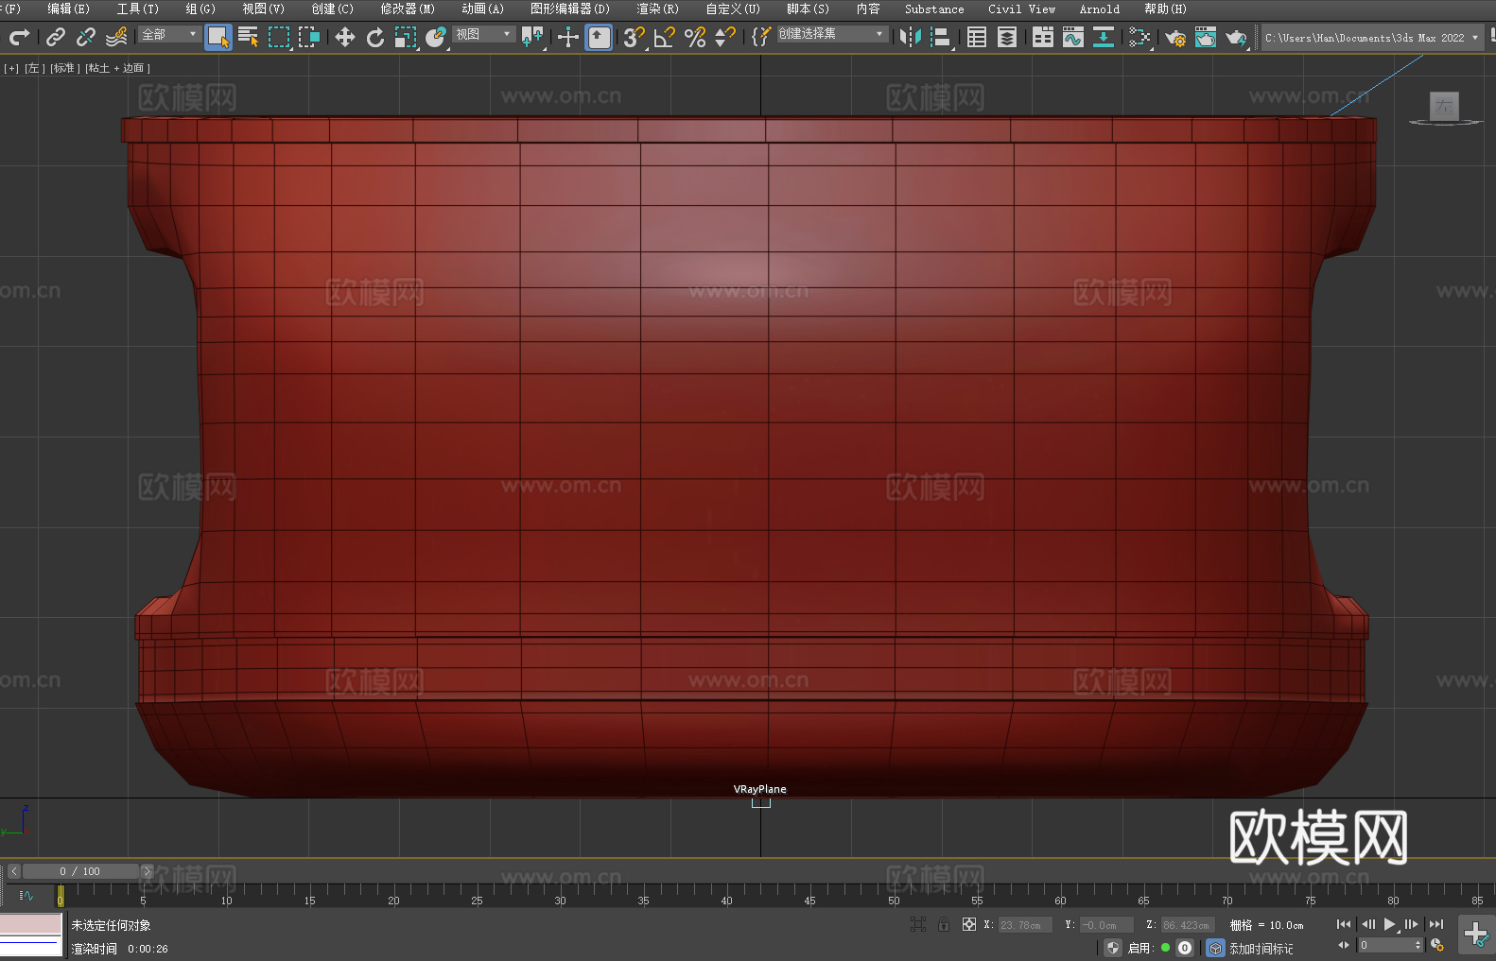Click viewport [+] general label menu
The width and height of the screenshot is (1496, 961).
pos(11,68)
